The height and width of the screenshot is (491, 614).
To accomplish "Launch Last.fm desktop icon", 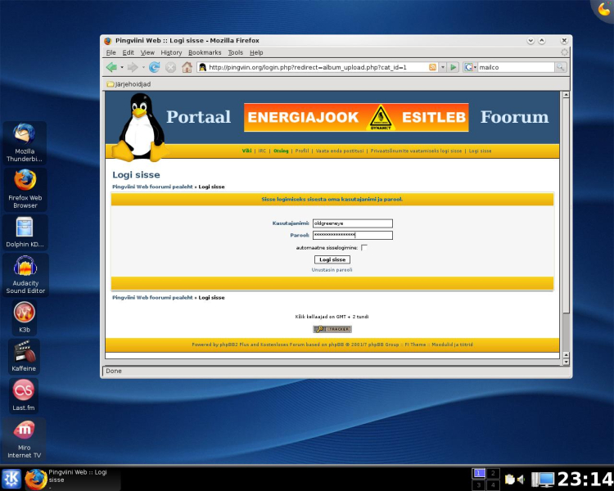I will [24, 395].
